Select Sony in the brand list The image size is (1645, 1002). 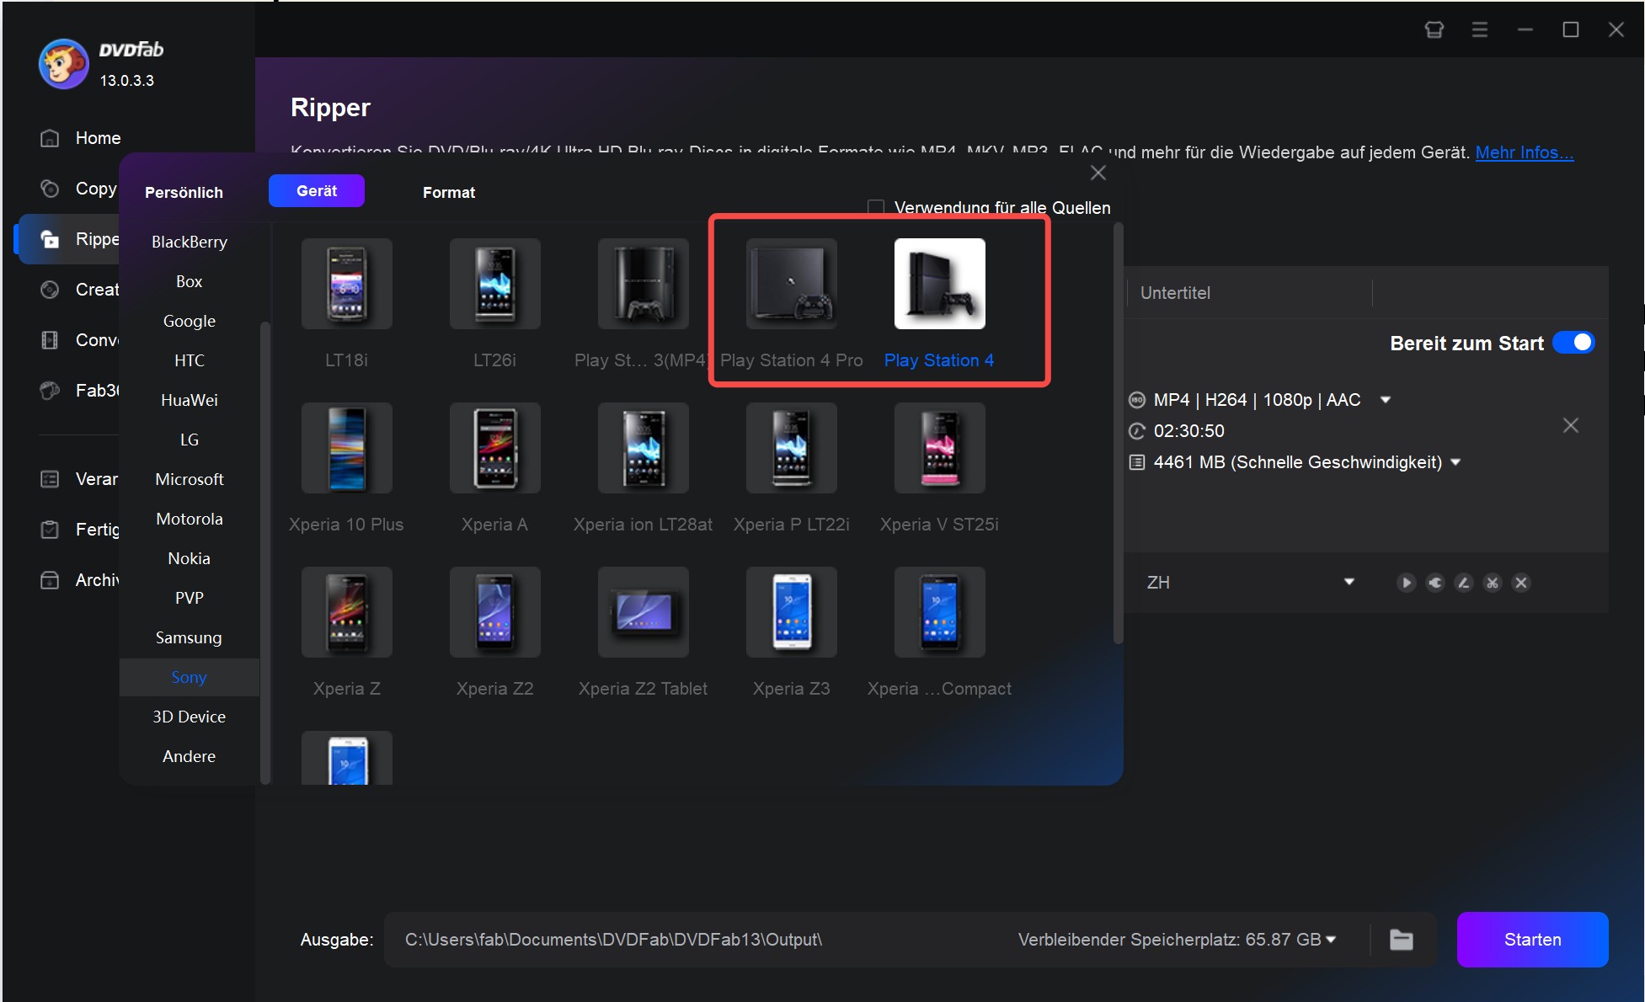190,677
